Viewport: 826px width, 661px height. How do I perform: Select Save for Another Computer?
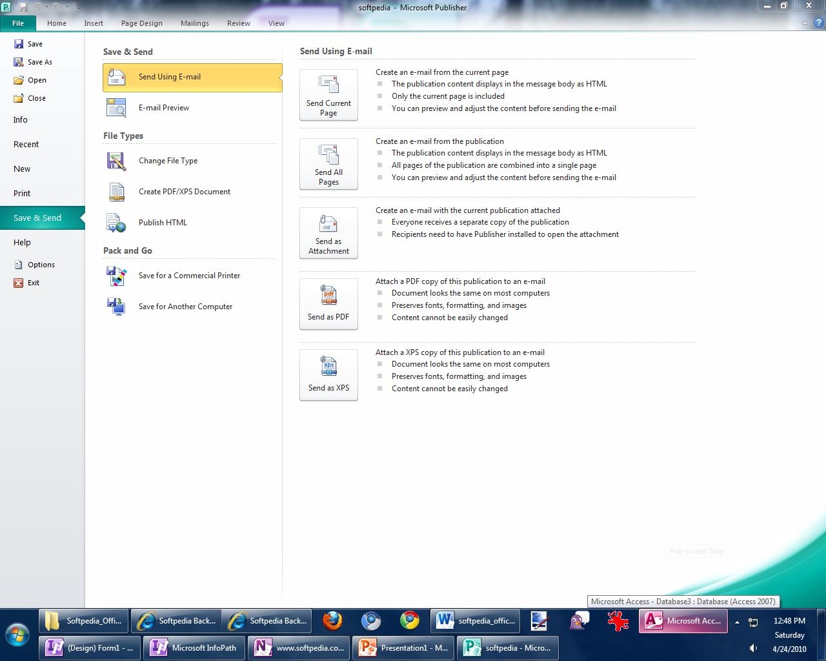tap(185, 307)
